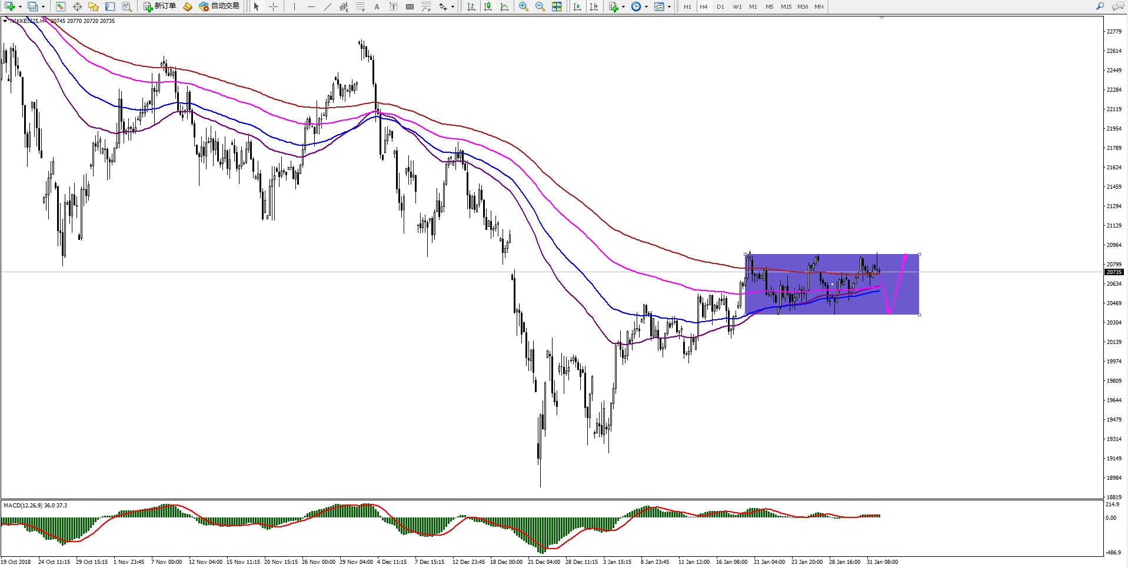Select the trendline drawing tool
Image resolution: width=1128 pixels, height=568 pixels.
tap(328, 6)
